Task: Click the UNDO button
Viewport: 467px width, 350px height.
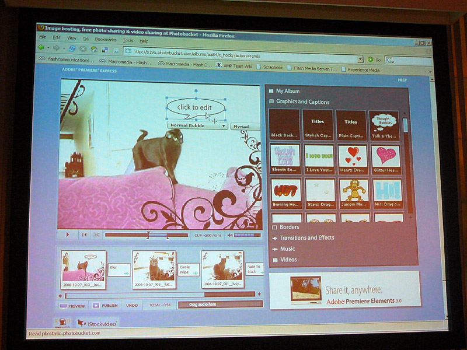Action: point(132,306)
